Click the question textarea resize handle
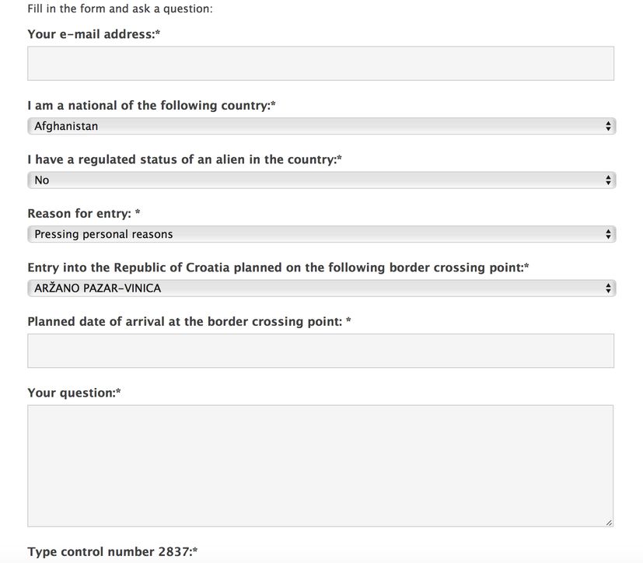 click(609, 523)
